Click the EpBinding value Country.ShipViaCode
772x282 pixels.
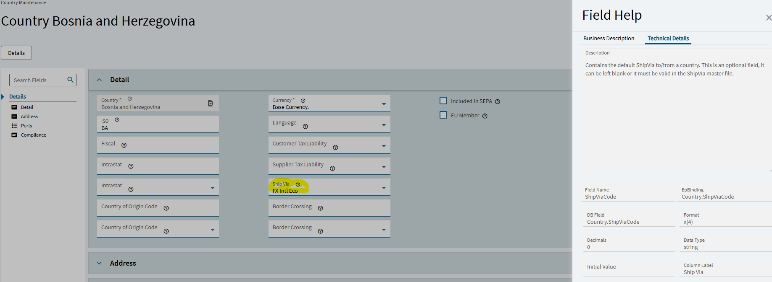pyautogui.click(x=708, y=197)
